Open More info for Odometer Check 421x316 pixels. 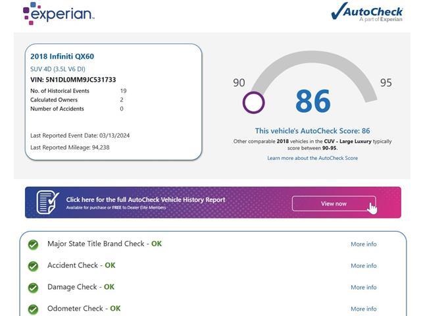[364, 309]
